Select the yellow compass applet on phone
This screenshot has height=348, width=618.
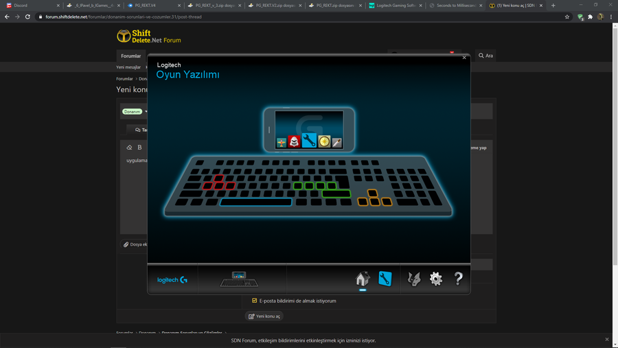point(324,141)
